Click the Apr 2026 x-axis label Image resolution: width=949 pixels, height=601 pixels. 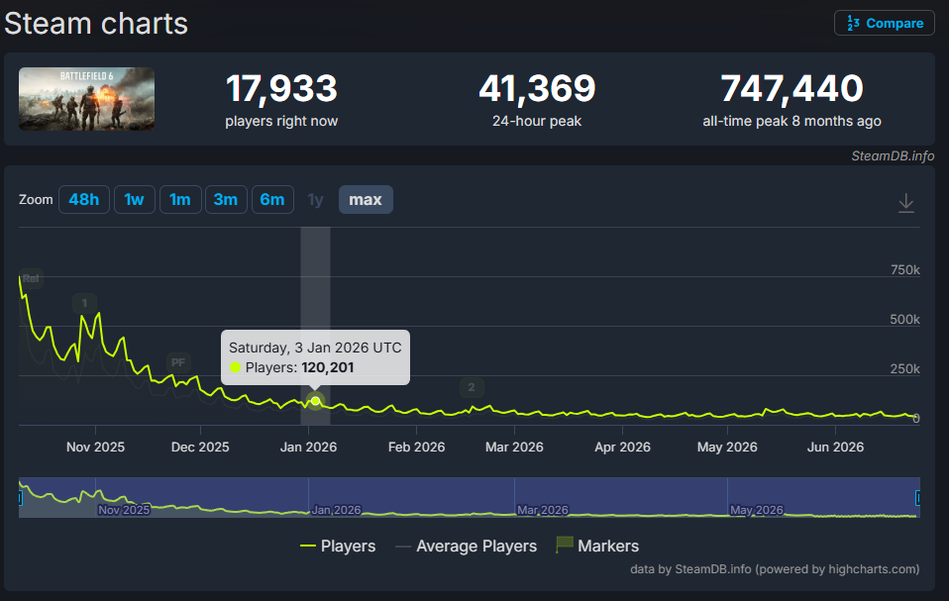[x=622, y=447]
